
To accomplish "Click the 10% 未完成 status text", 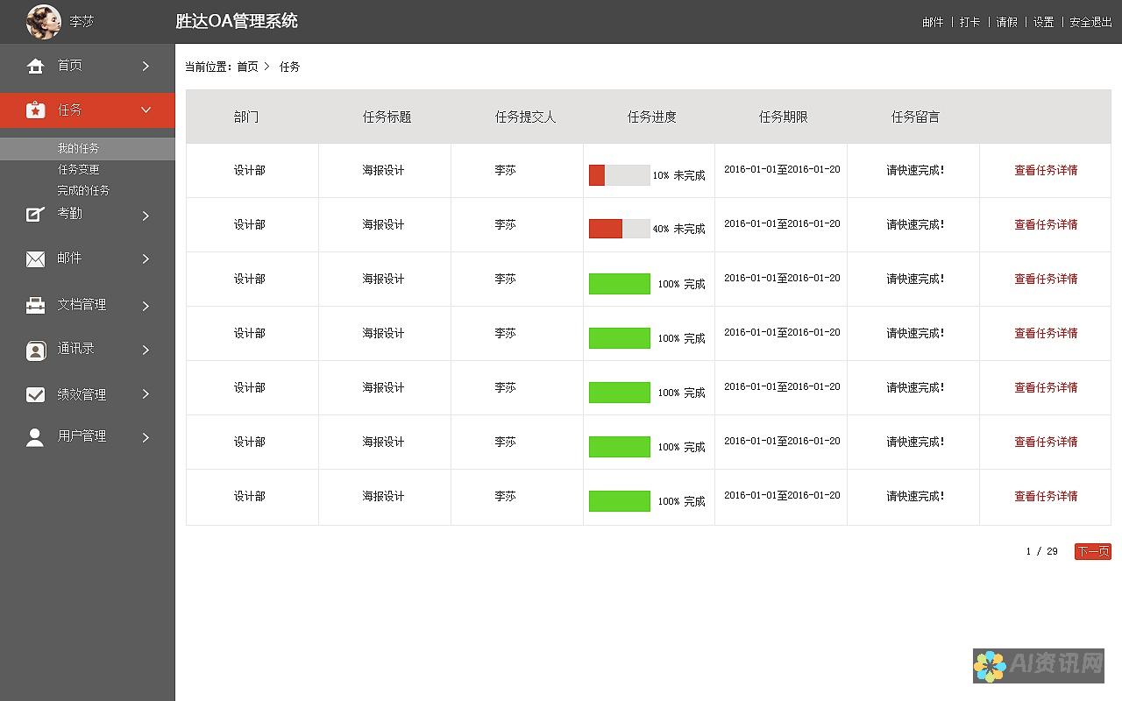I will [x=678, y=175].
